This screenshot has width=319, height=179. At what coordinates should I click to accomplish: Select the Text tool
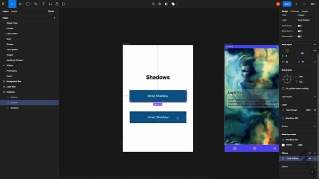pos(43,4)
